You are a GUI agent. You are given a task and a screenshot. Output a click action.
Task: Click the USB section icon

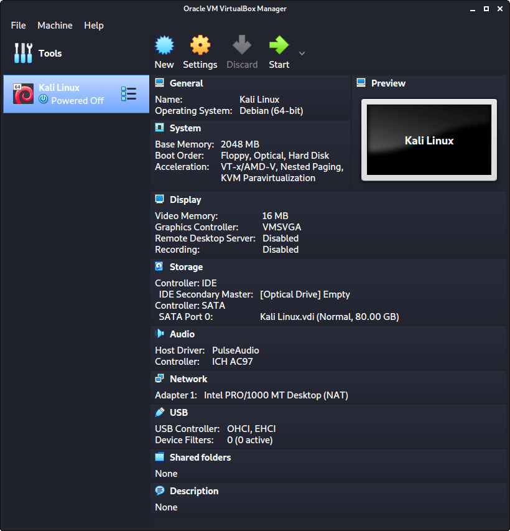coord(159,412)
